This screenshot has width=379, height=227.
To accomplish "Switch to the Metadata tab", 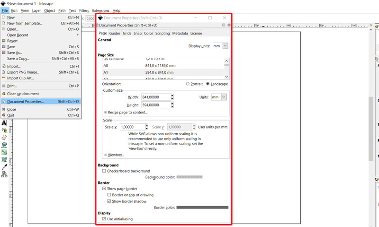I will click(x=180, y=33).
